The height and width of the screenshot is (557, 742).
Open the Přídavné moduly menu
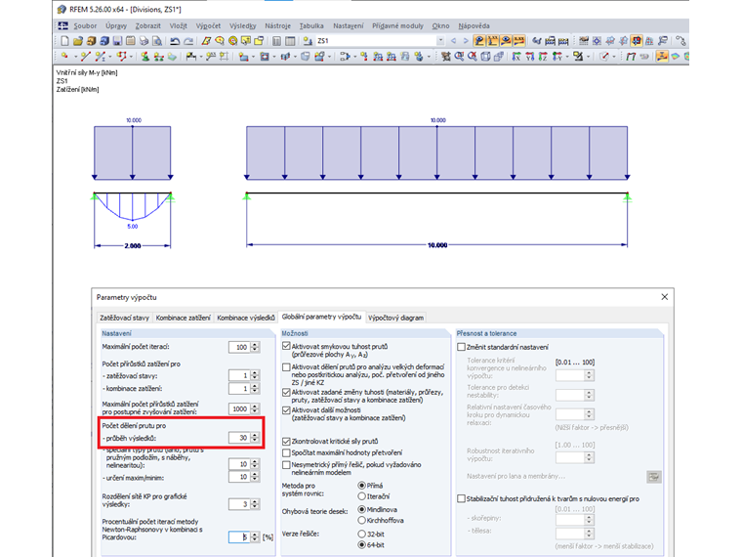(397, 25)
